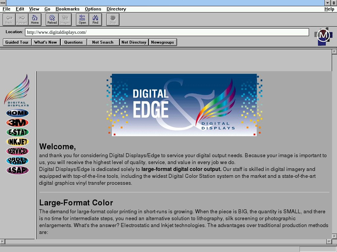Click the Net Search button
The height and width of the screenshot is (252, 337).
click(103, 42)
